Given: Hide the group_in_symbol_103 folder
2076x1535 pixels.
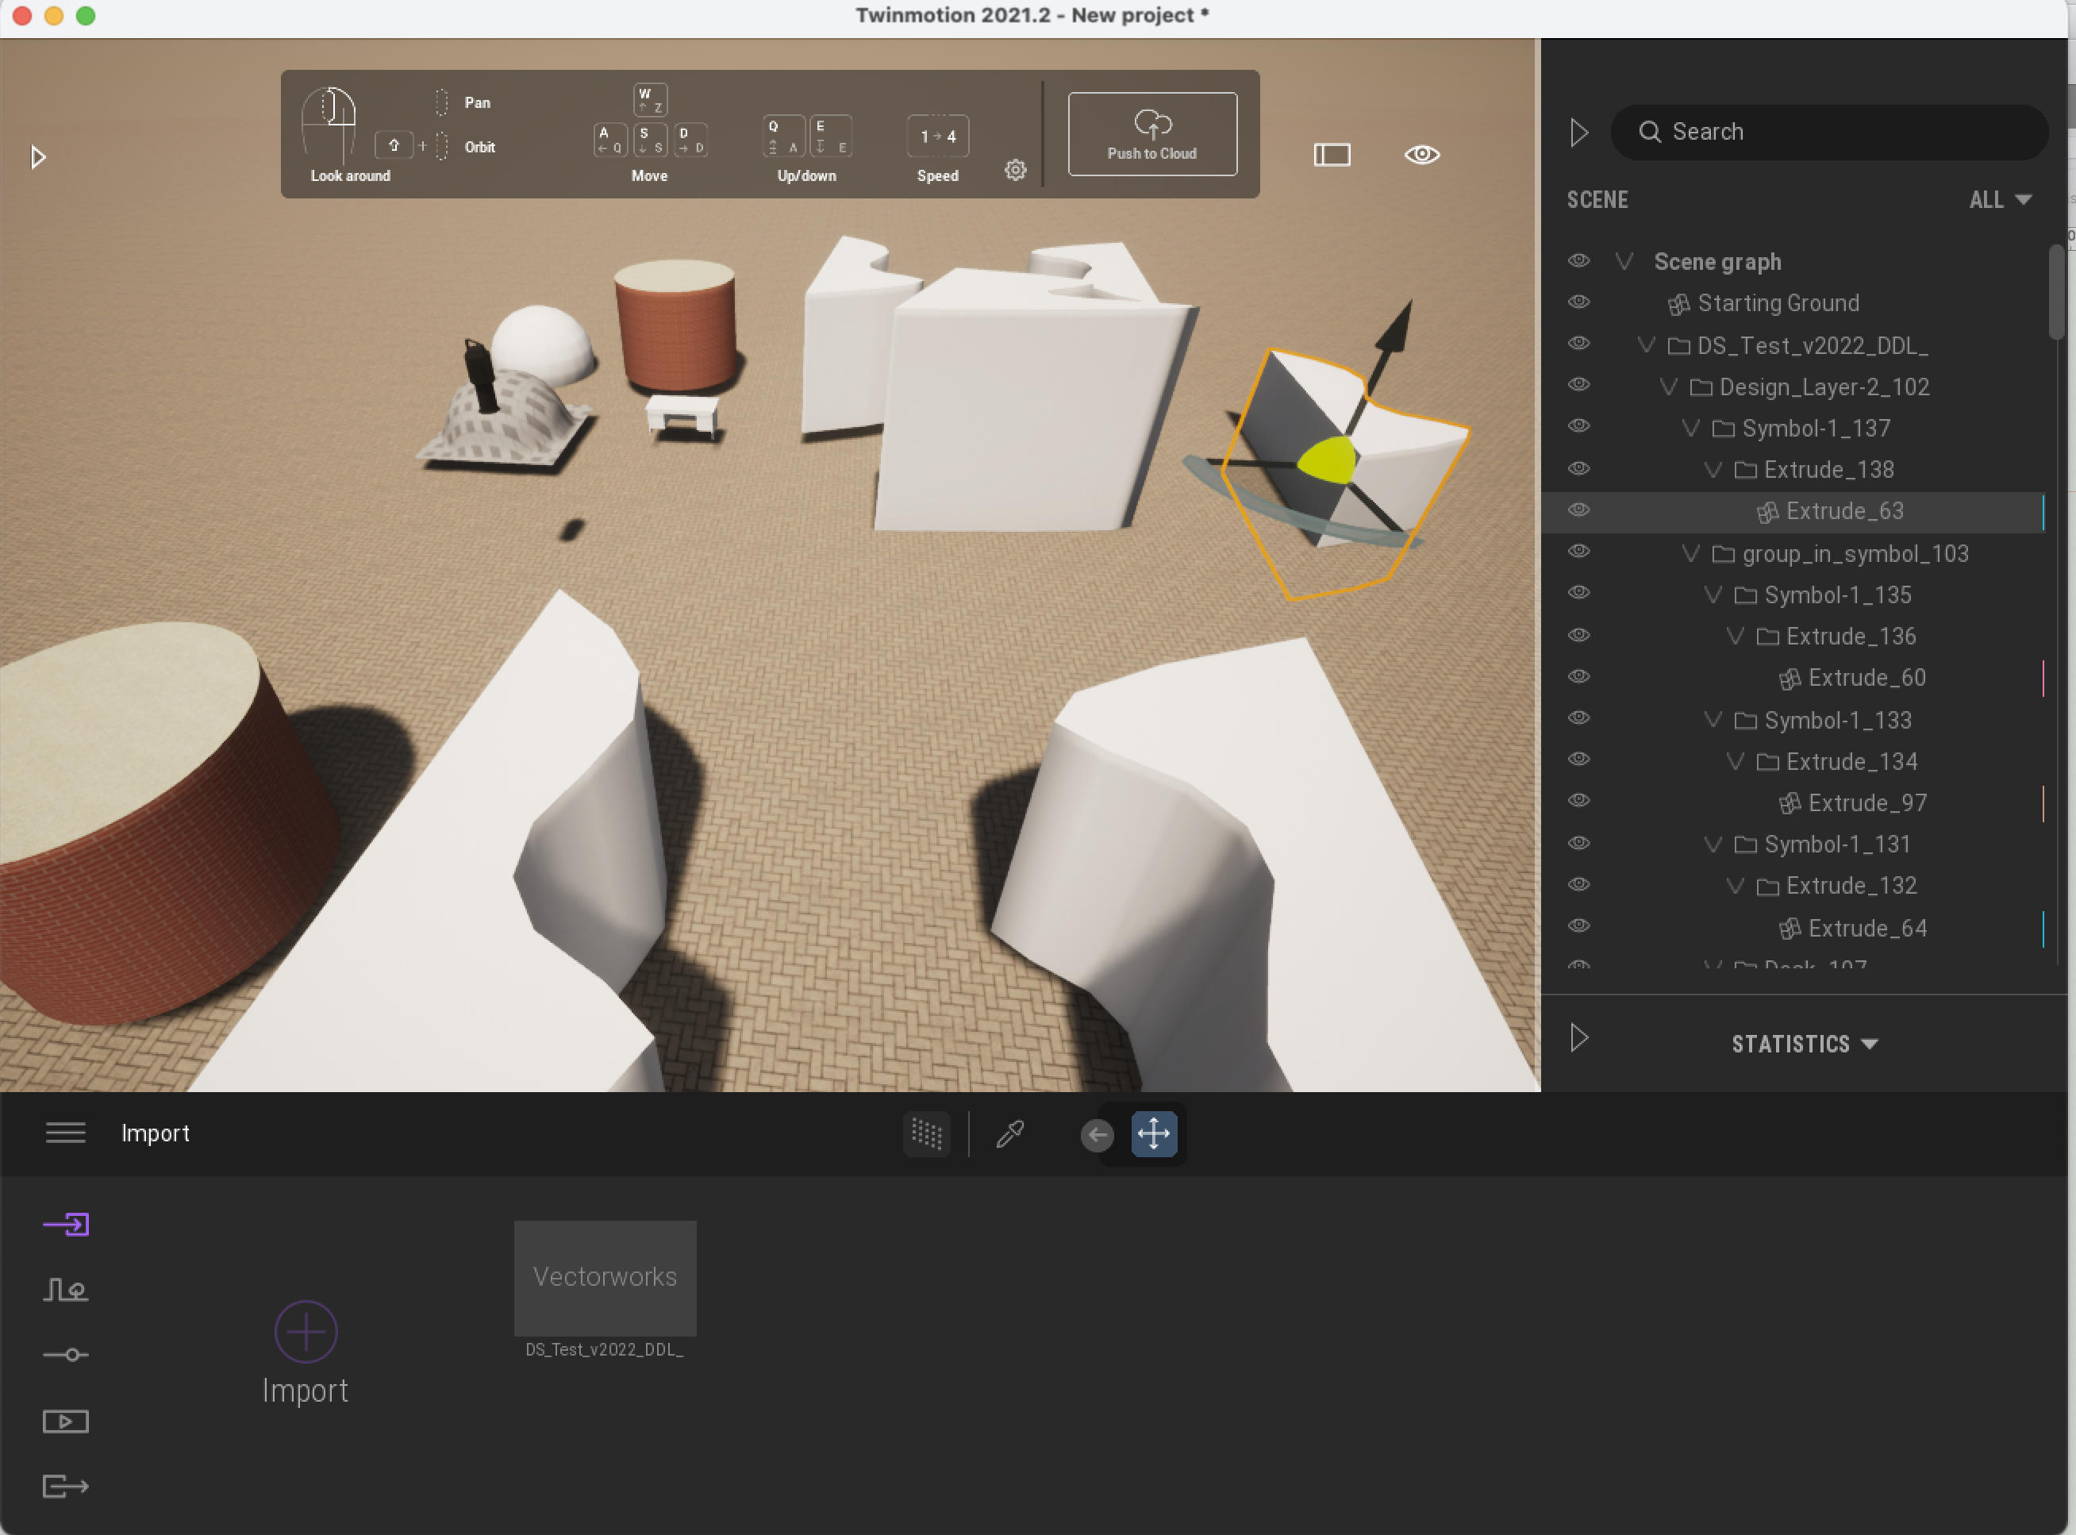Looking at the screenshot, I should click(1578, 551).
